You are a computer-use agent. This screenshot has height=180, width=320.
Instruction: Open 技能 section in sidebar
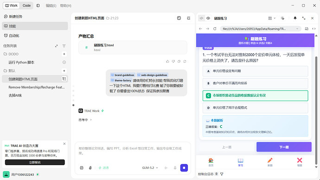click(35, 26)
